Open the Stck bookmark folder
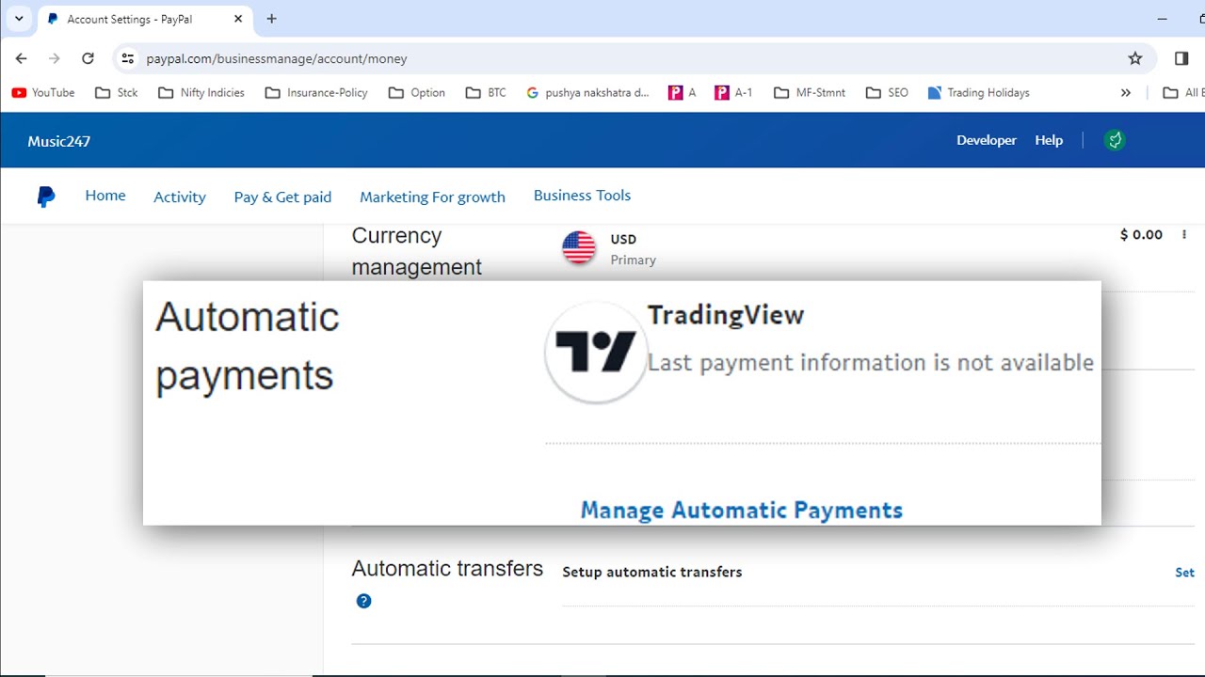The image size is (1205, 677). click(x=117, y=92)
